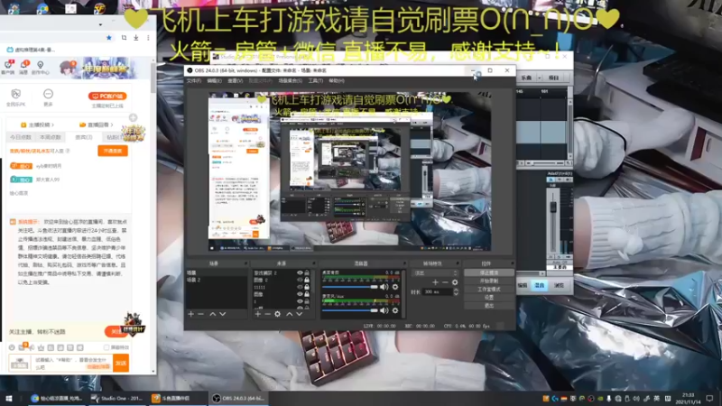The width and height of the screenshot is (722, 406).
Task: Open sources panel dock menu arrow
Action: pyautogui.click(x=313, y=263)
